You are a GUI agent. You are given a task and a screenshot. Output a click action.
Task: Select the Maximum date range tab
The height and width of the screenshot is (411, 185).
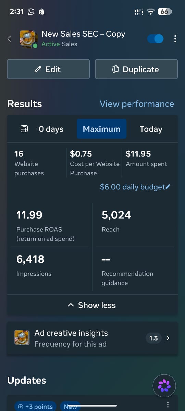101,129
